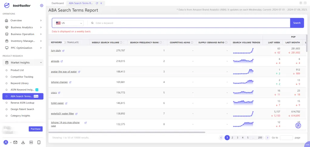Open external link icon next to airpods
310x147 pixels.
coord(62,61)
